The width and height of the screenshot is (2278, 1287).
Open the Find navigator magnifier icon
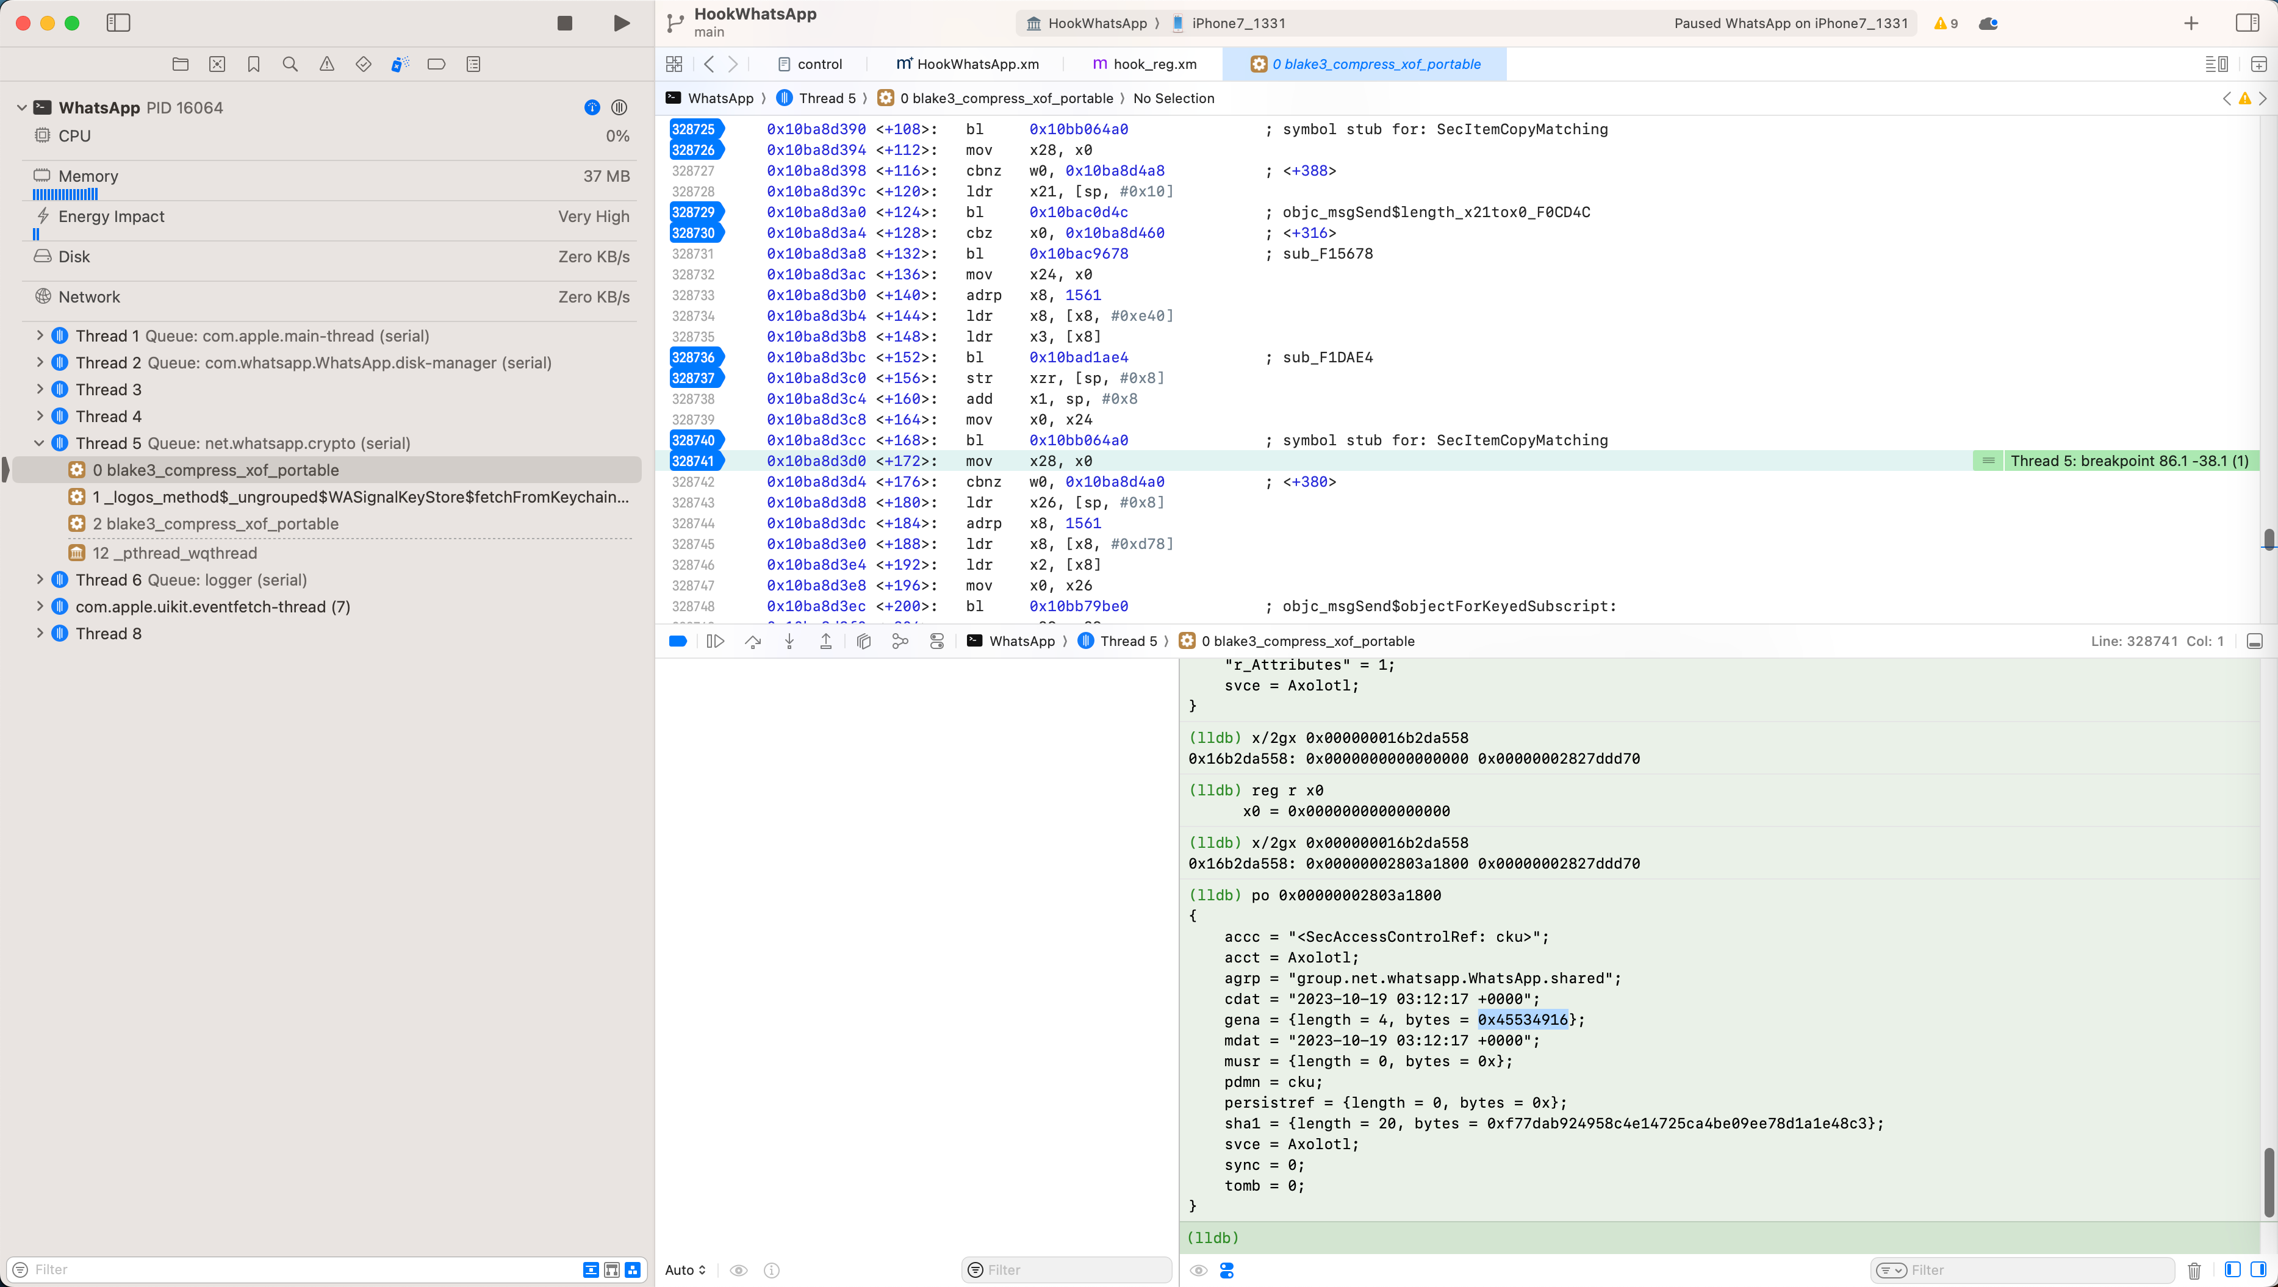click(x=290, y=63)
